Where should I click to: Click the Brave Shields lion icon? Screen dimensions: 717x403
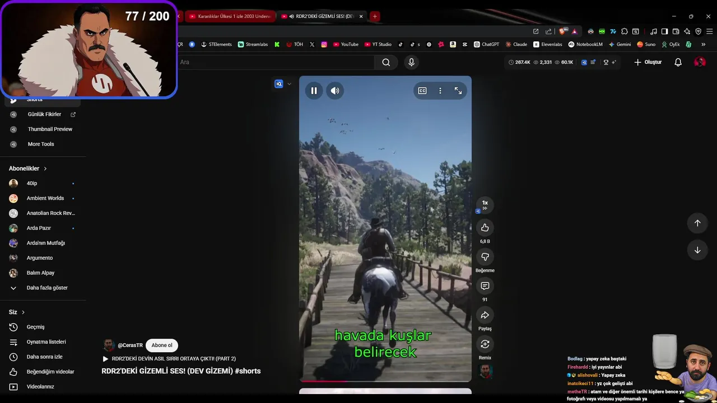562,31
